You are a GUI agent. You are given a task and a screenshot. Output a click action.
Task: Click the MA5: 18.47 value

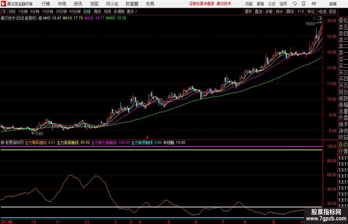click(x=52, y=18)
